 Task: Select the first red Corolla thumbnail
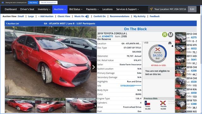pos(20,105)
